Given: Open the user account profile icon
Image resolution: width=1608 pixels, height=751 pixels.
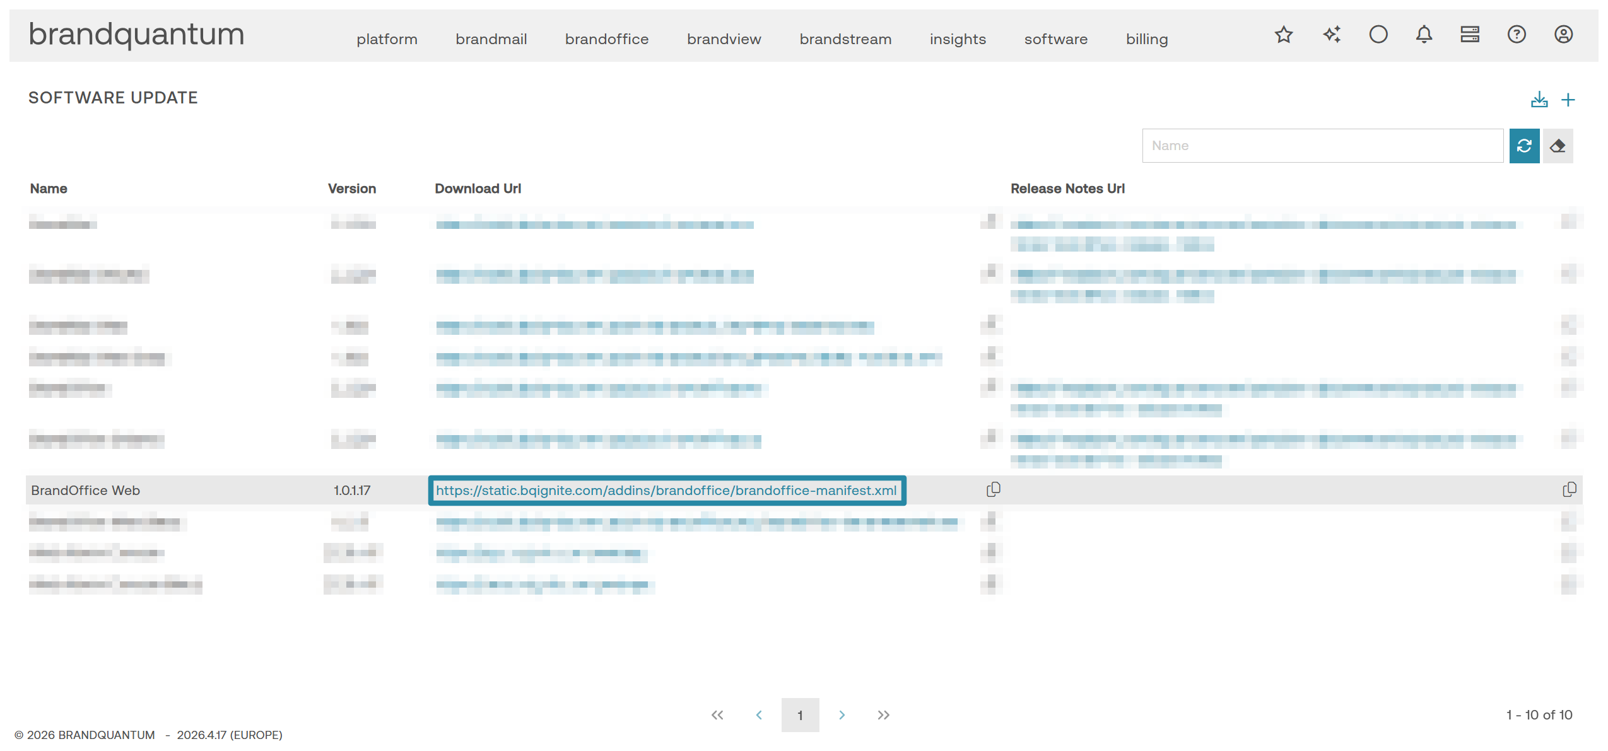Looking at the screenshot, I should pos(1563,34).
